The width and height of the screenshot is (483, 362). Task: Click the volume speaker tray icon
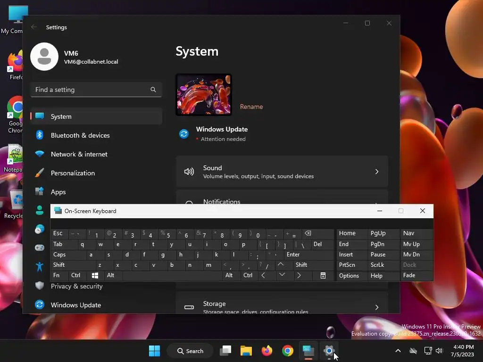439,351
